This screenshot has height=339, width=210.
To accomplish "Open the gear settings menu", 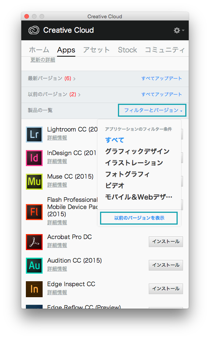I will coord(179,30).
